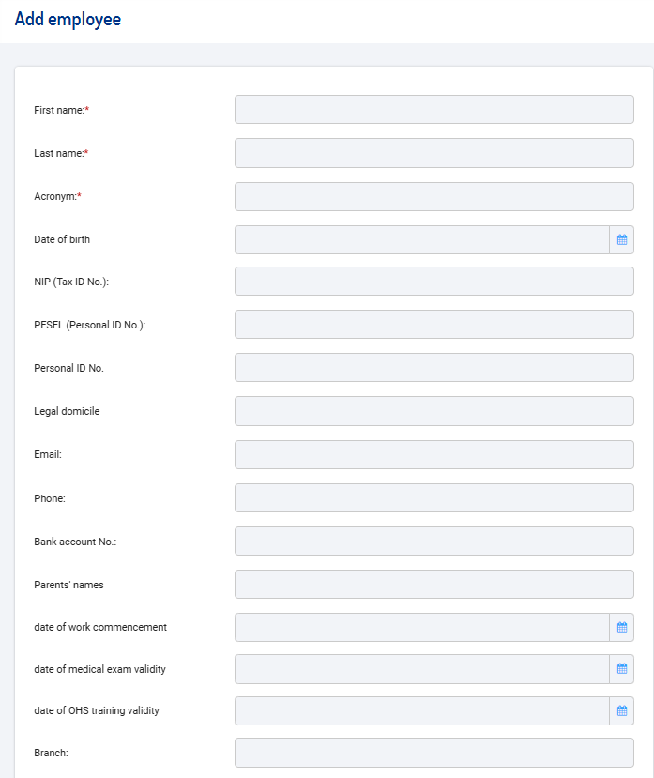The width and height of the screenshot is (654, 778).
Task: Open calendar for date of work commencement
Action: point(622,627)
